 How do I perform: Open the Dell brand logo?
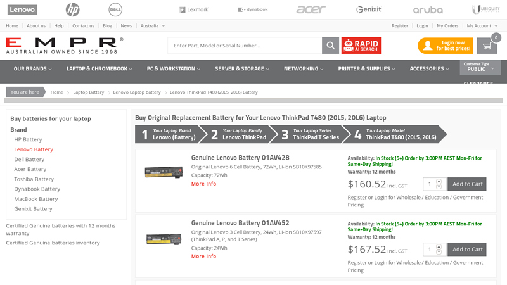tap(115, 9)
